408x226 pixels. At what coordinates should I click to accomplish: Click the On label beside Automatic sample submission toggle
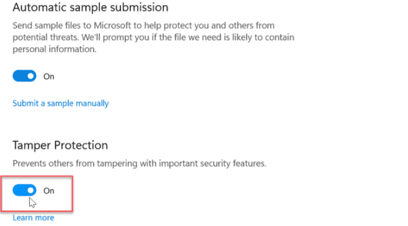49,77
